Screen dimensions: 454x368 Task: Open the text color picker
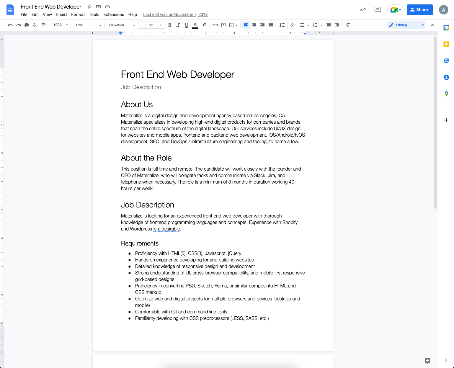pyautogui.click(x=195, y=25)
